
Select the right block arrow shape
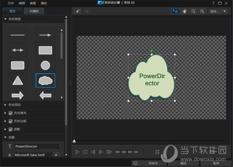tap(18, 95)
